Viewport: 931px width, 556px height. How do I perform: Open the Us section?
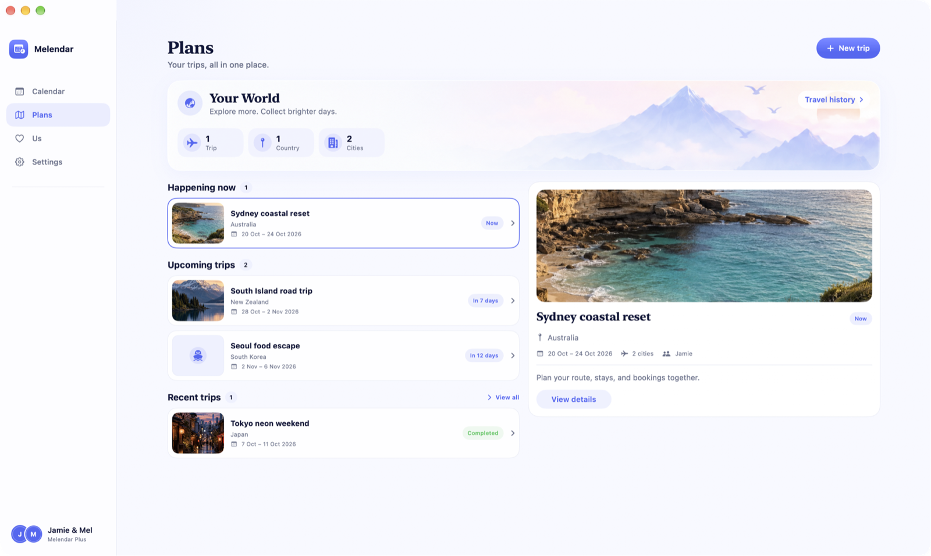pyautogui.click(x=58, y=138)
